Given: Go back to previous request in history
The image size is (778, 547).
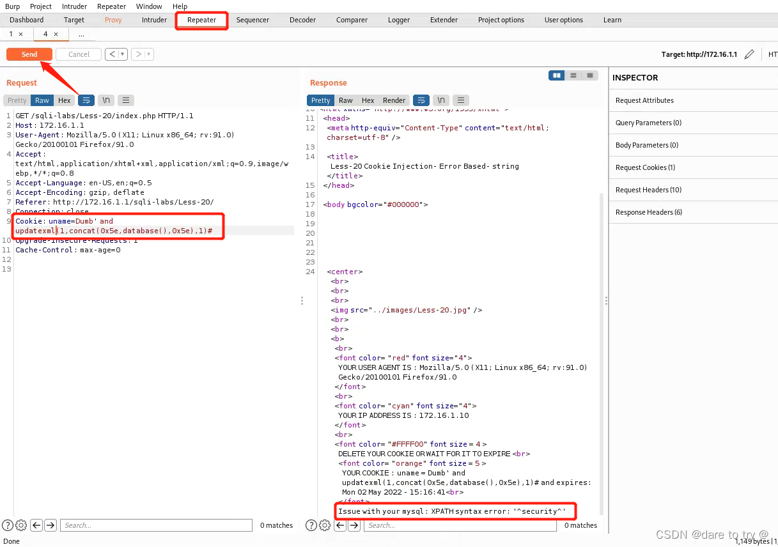Looking at the screenshot, I should click(112, 54).
